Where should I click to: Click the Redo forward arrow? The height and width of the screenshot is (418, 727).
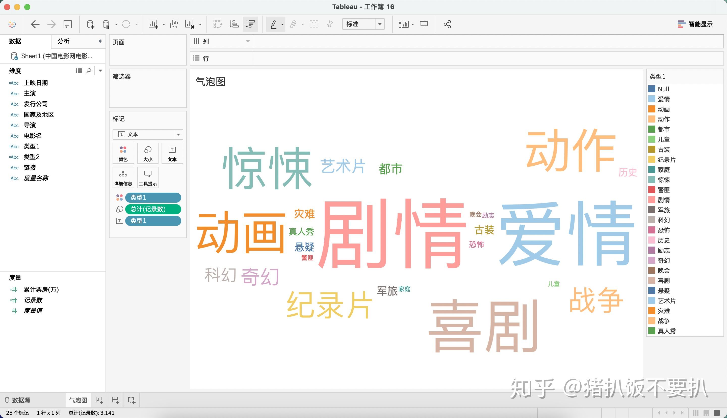tap(51, 24)
